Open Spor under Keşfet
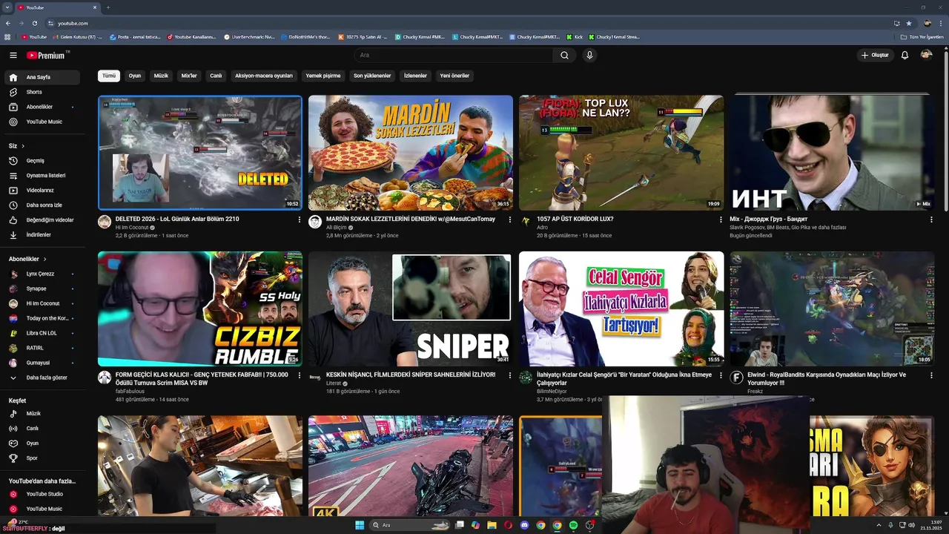949x534 pixels. [42, 458]
